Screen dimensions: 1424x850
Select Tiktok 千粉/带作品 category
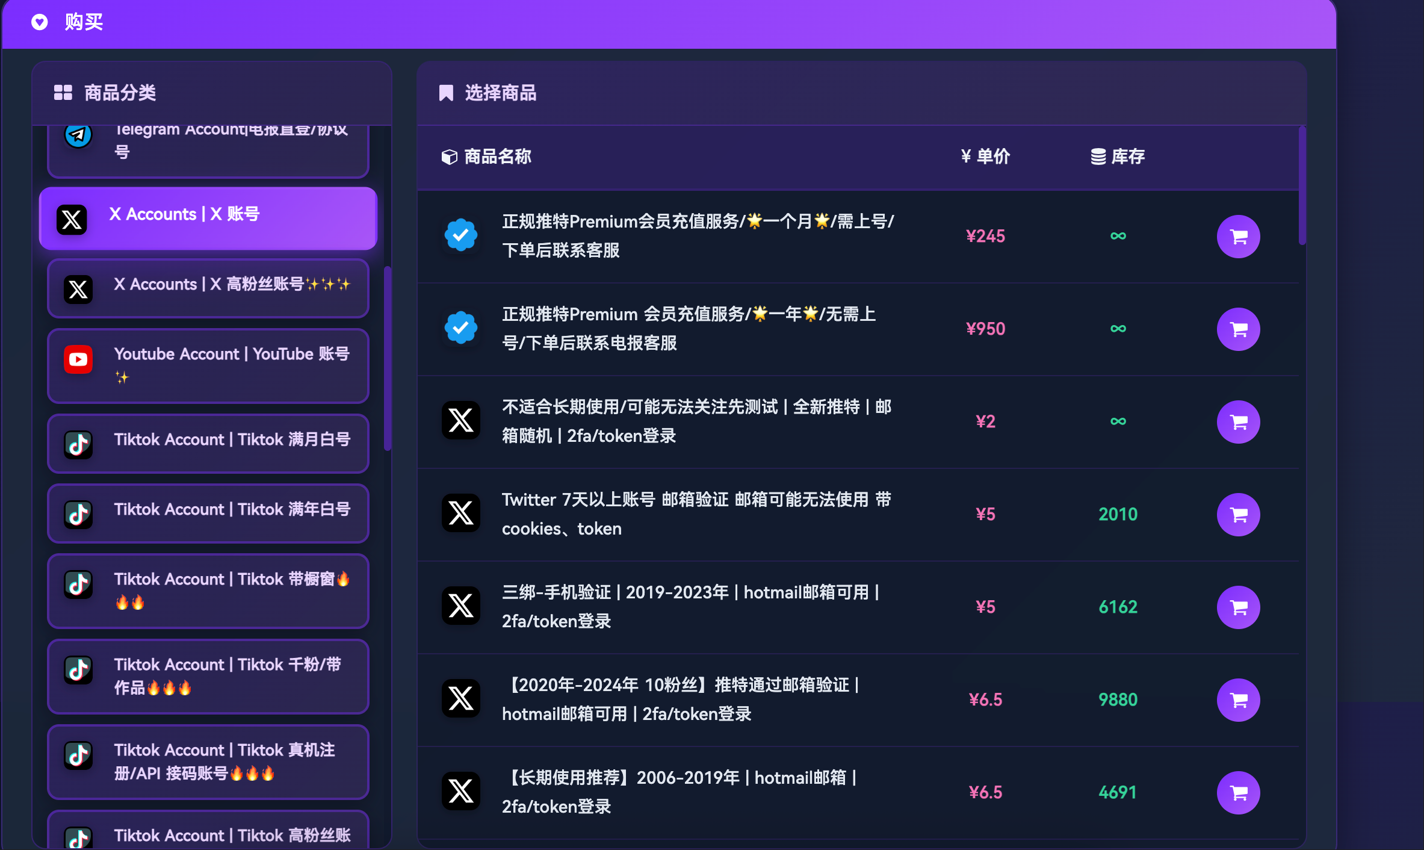[x=208, y=676]
